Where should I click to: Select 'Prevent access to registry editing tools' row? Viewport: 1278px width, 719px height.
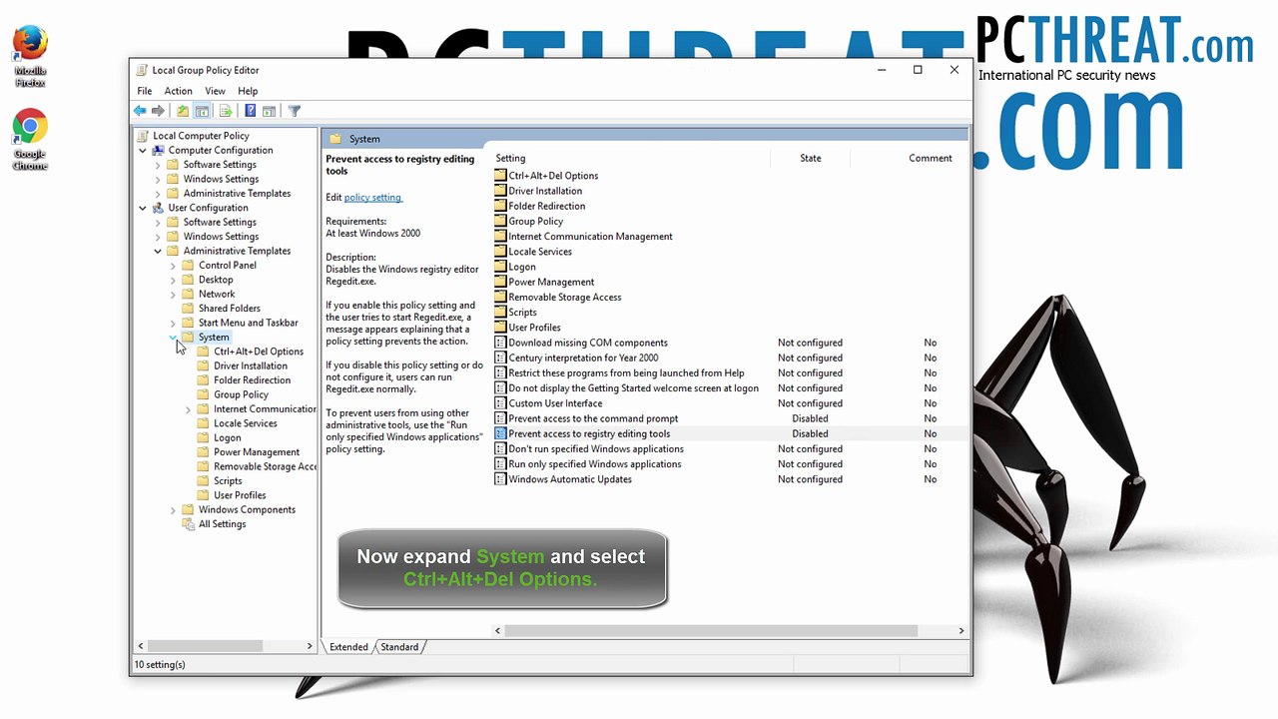731,433
